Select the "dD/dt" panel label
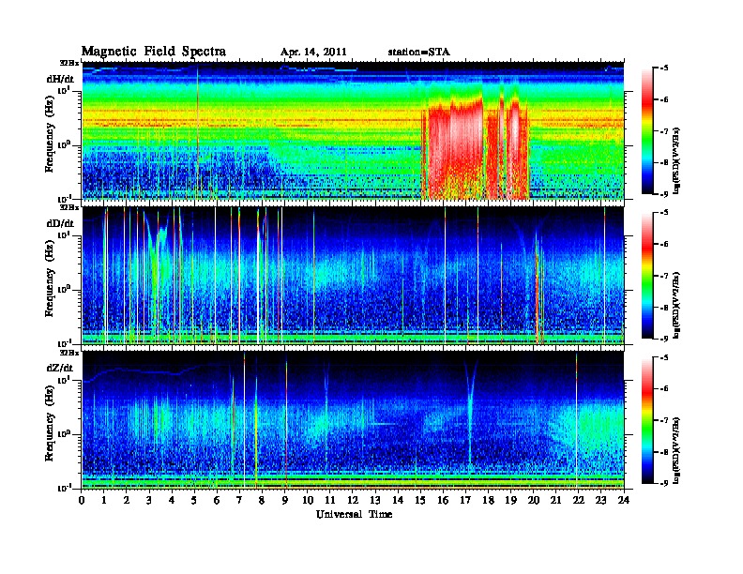 click(x=60, y=223)
